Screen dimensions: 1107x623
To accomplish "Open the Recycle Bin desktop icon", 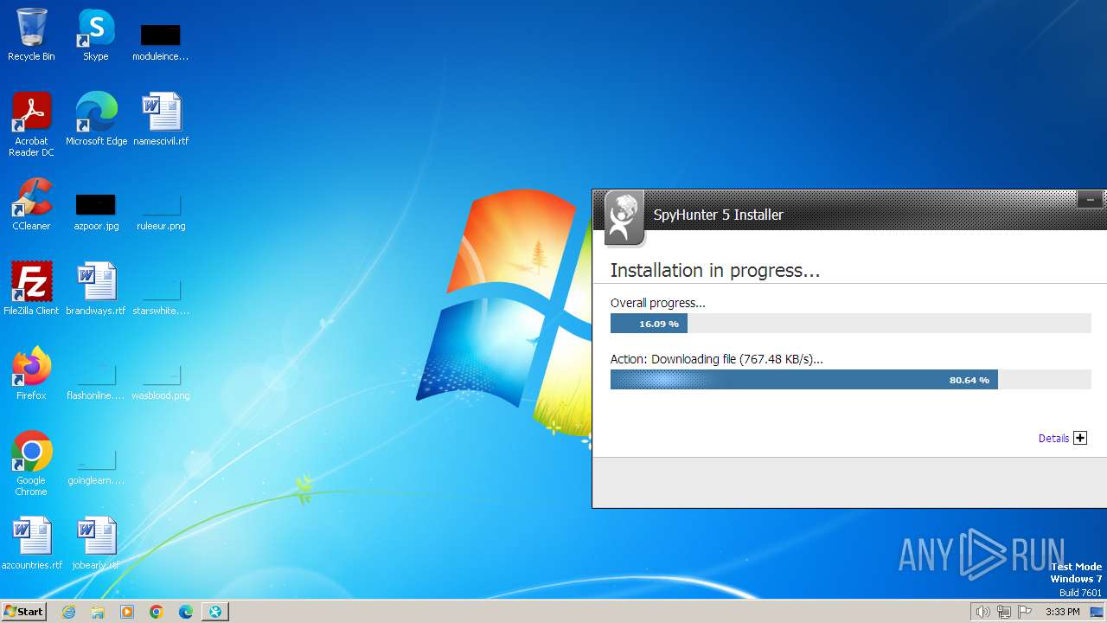I will pyautogui.click(x=31, y=35).
